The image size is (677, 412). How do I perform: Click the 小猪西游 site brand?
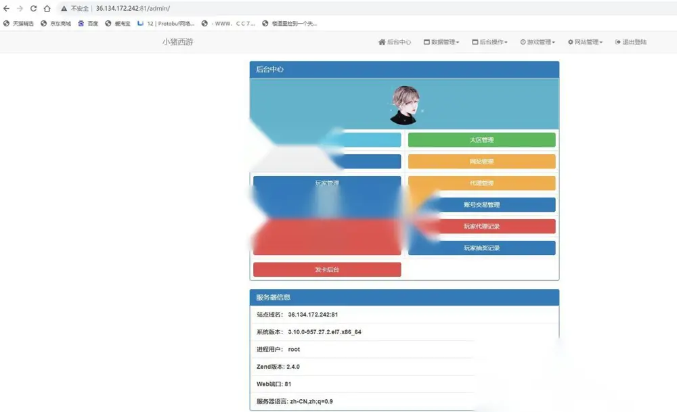coord(178,42)
